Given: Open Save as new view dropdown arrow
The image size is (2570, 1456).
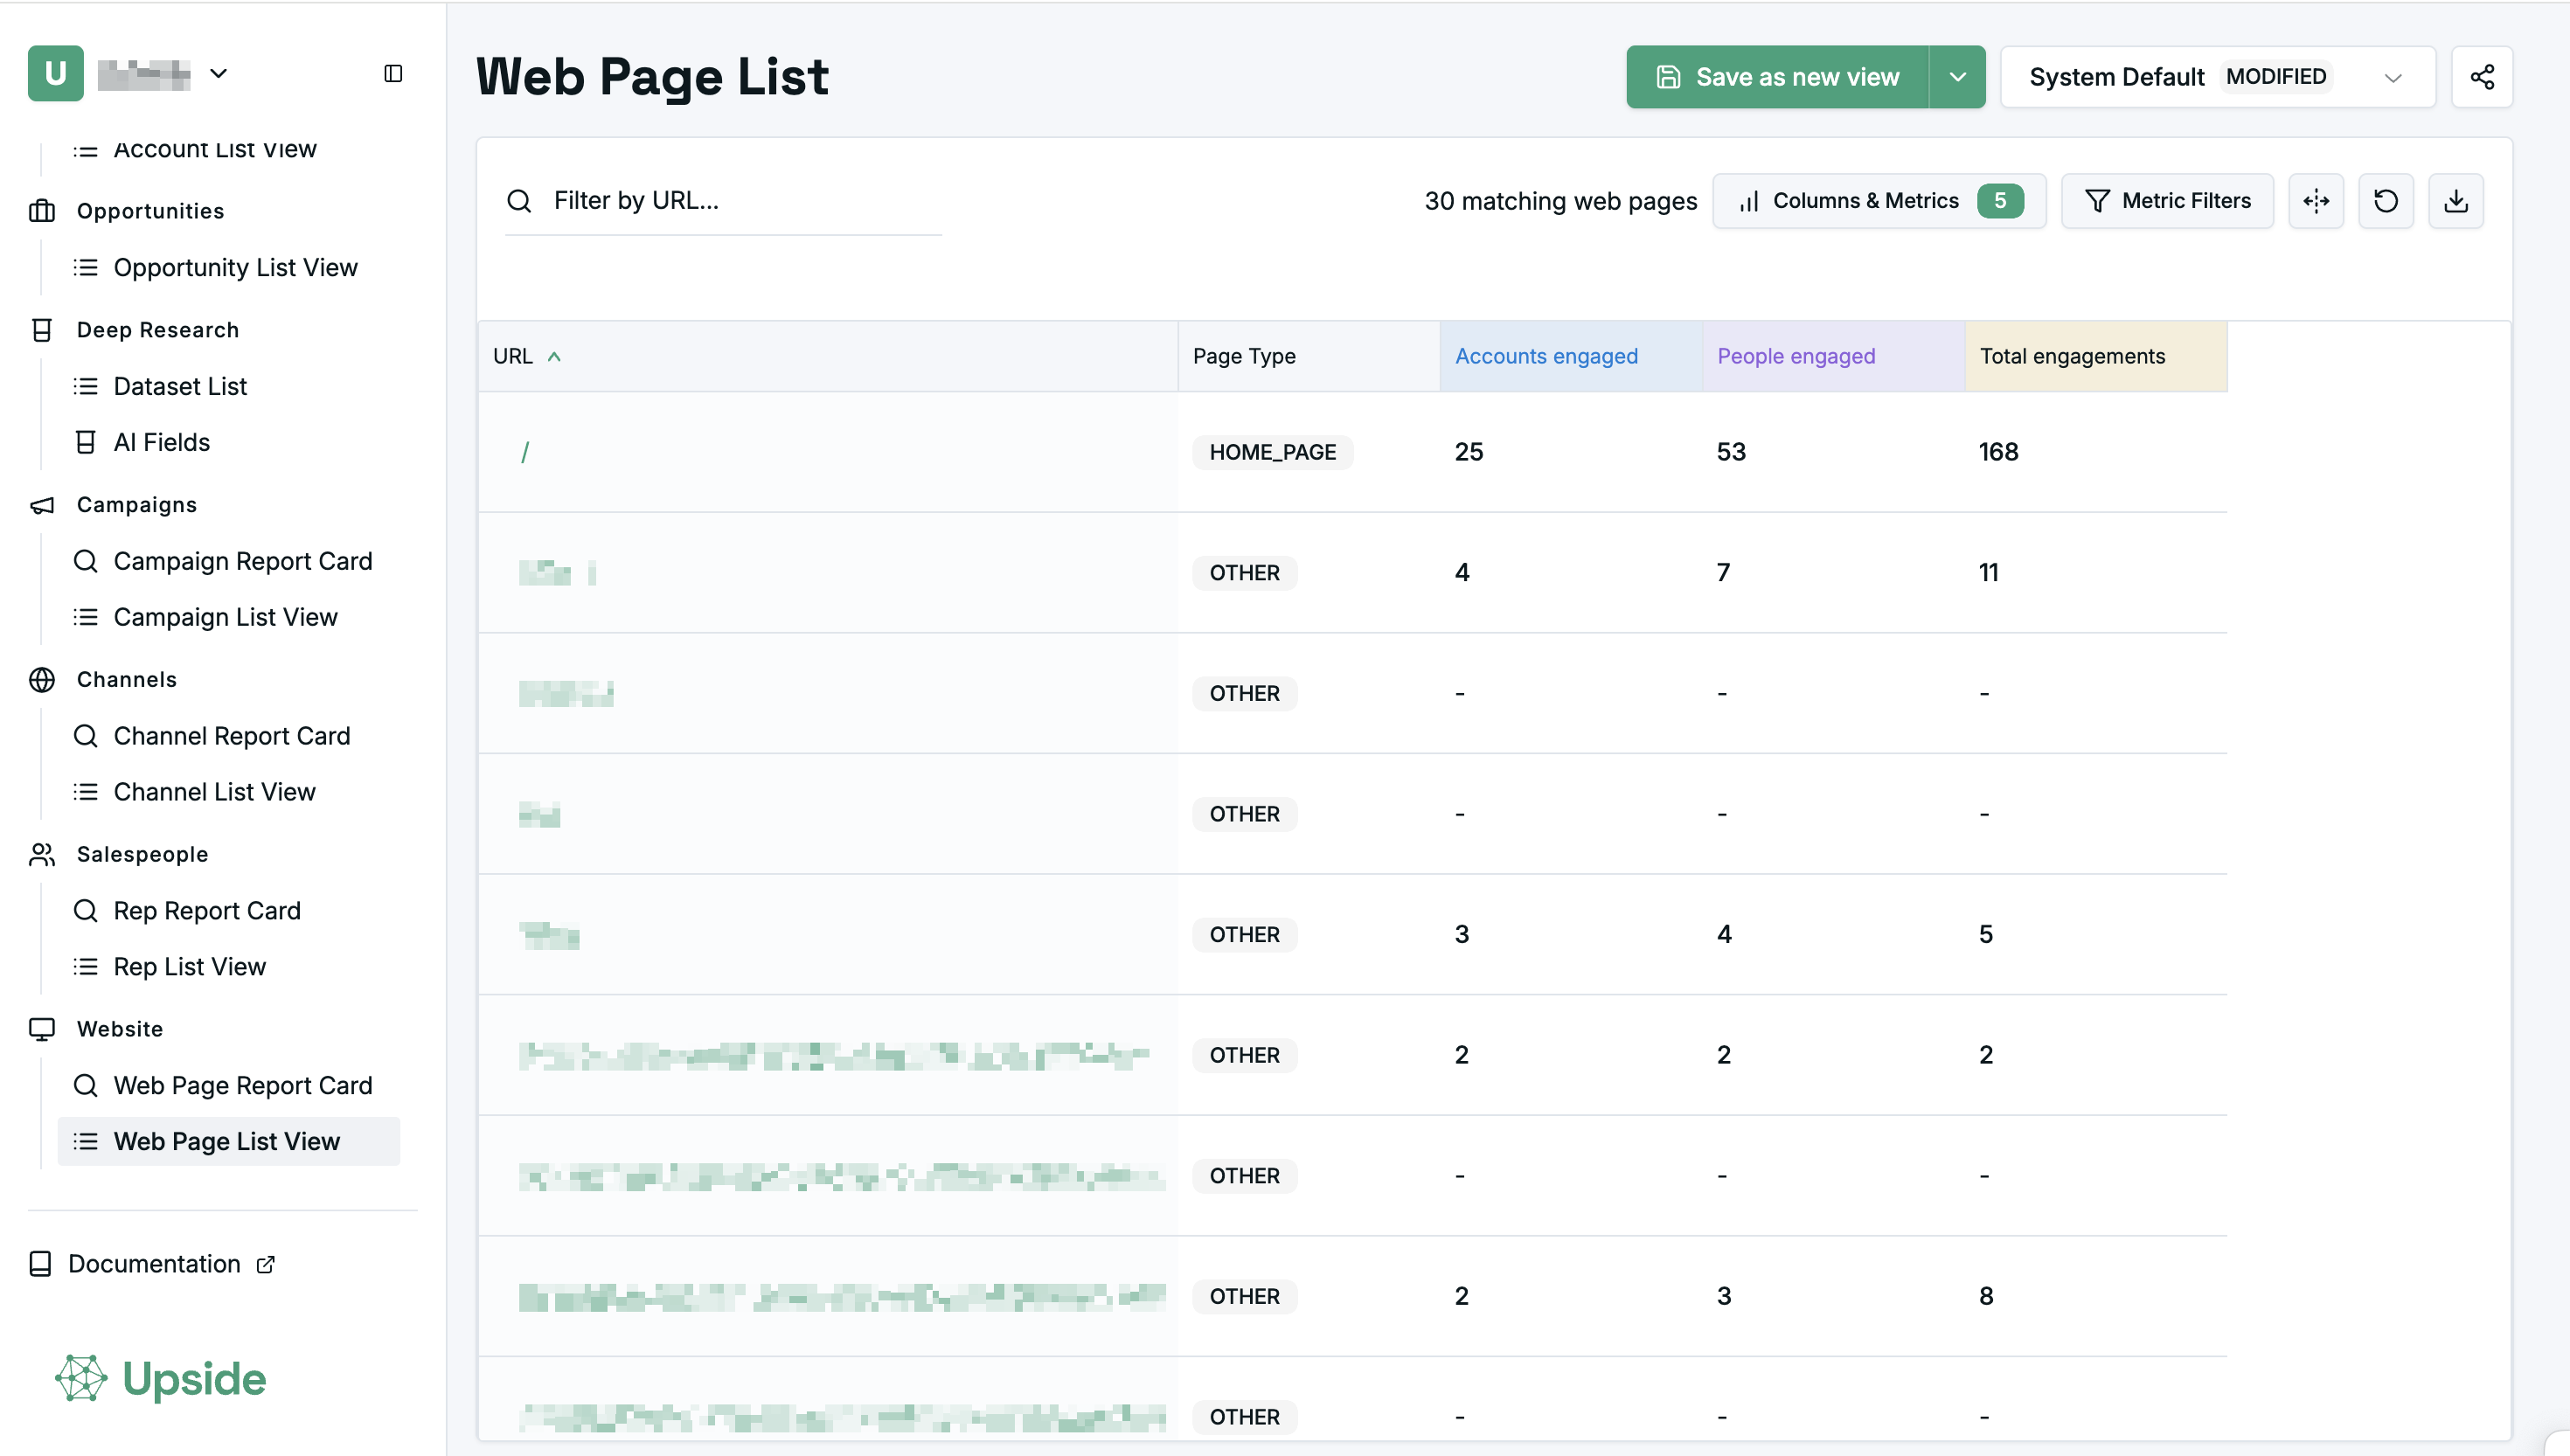Looking at the screenshot, I should (1957, 77).
